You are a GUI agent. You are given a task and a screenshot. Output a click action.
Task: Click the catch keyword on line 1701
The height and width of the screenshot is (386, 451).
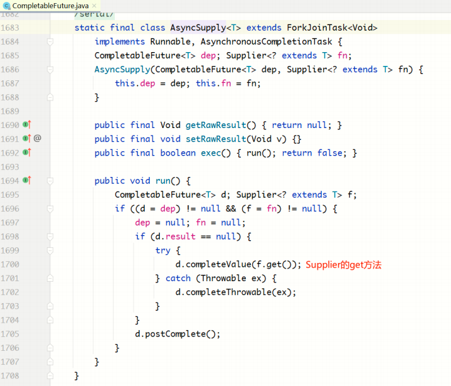(x=178, y=278)
